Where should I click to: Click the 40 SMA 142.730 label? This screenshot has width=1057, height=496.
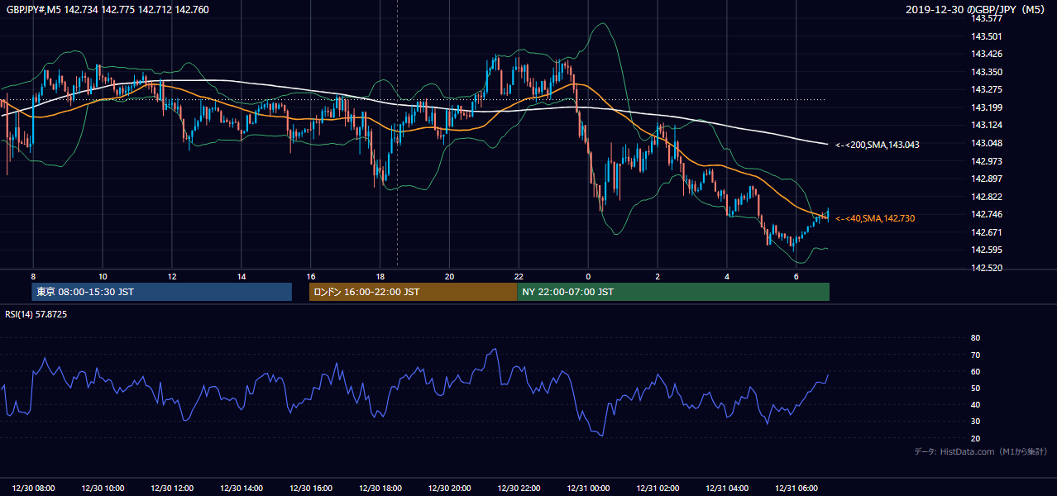coord(874,218)
